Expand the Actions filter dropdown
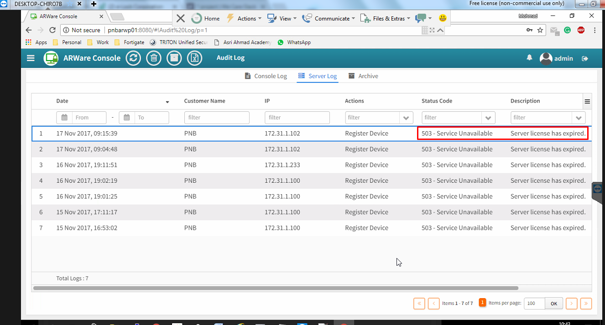Viewport: 605px width, 325px height. 406,118
